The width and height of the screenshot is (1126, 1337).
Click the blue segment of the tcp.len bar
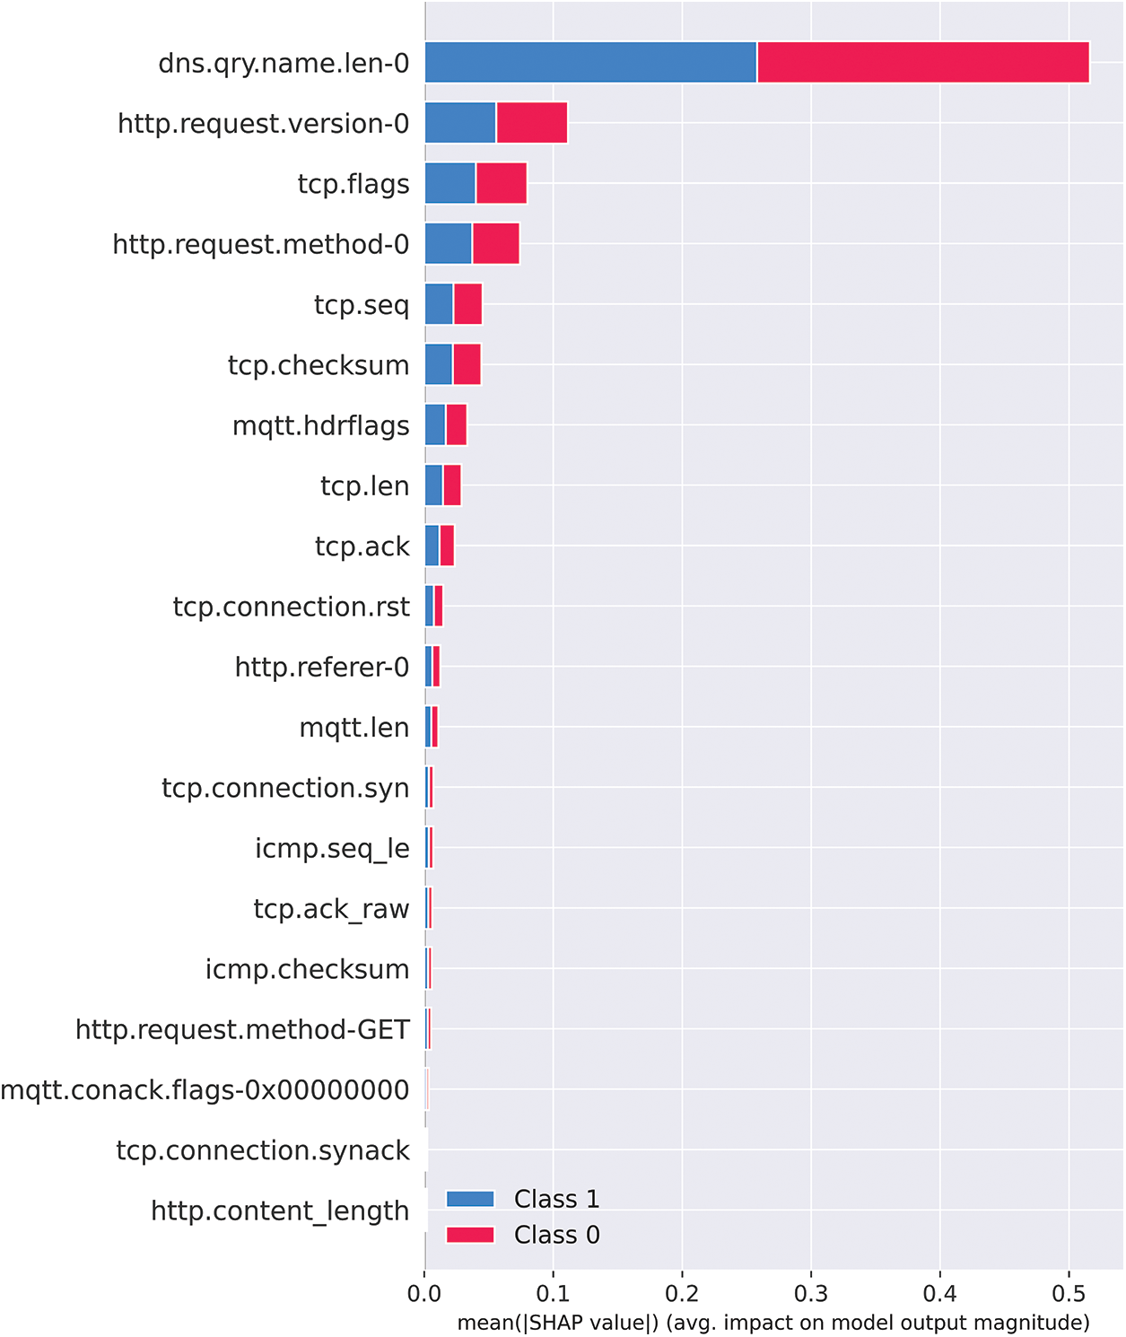pos(434,485)
